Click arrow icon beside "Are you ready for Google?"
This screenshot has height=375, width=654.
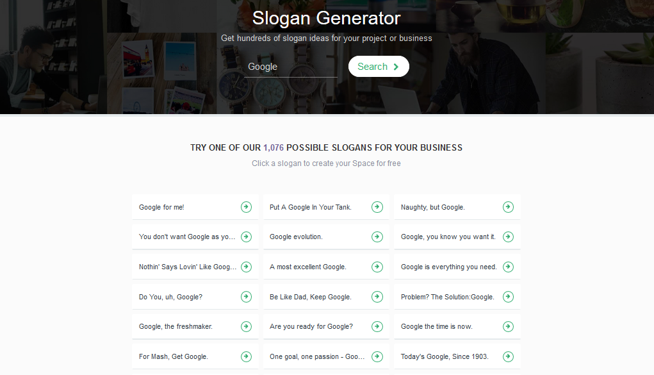(x=377, y=326)
